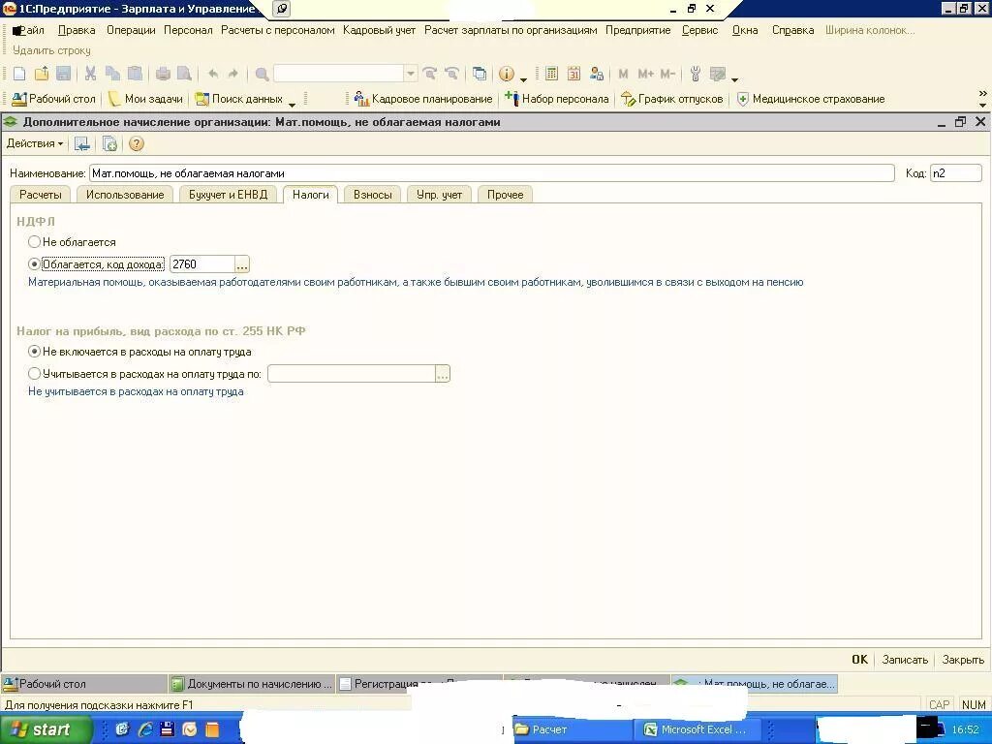Click the user with lock icon
This screenshot has width=992, height=744.
[596, 74]
